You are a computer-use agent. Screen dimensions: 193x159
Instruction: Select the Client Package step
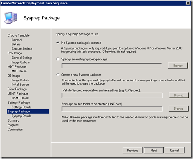click(x=17, y=89)
